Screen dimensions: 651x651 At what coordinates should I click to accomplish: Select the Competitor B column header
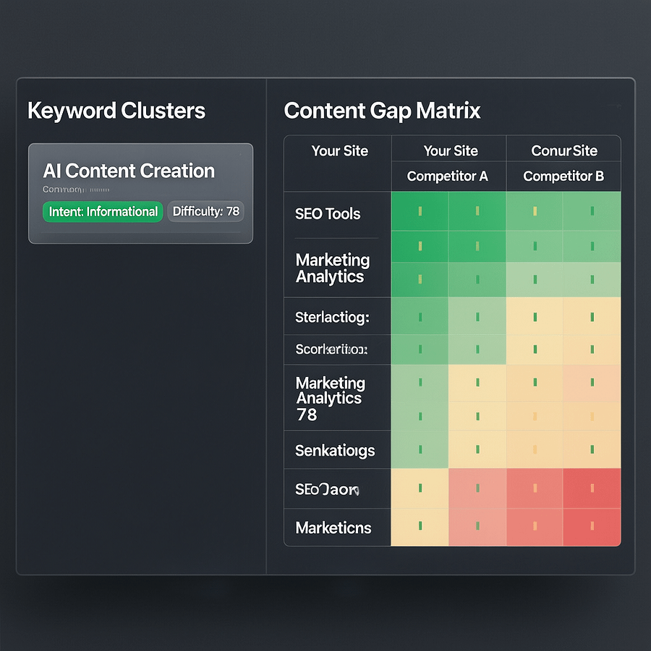point(563,176)
